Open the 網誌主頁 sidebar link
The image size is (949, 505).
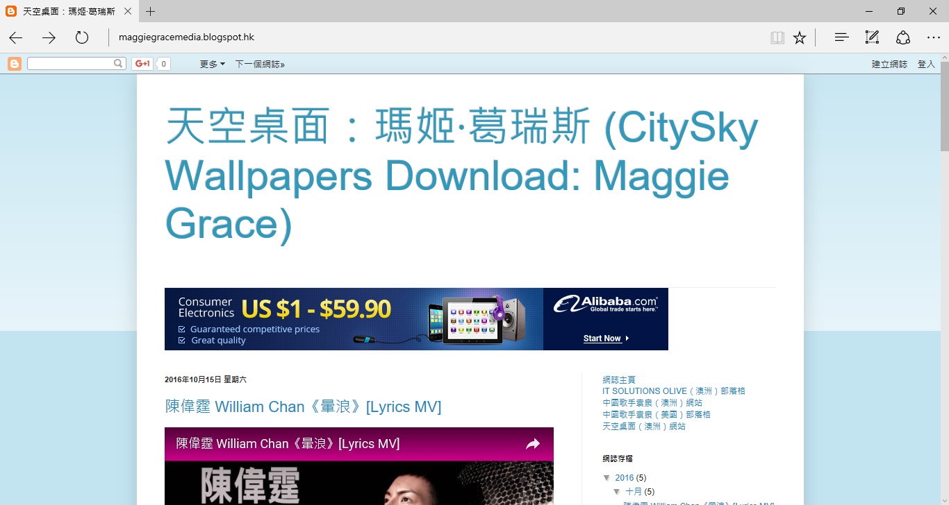(619, 379)
